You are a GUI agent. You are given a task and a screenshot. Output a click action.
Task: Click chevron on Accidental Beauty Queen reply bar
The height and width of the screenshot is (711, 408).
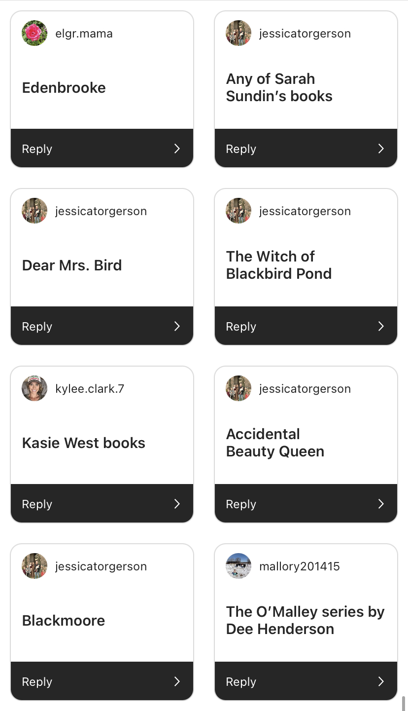(x=381, y=504)
